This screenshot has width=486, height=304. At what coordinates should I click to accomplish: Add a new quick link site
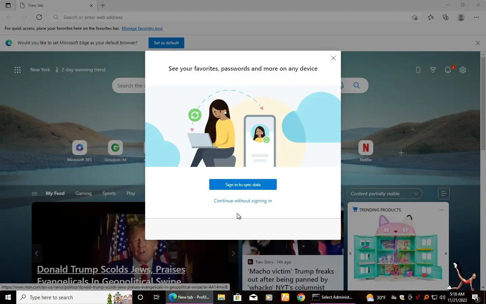click(x=401, y=153)
